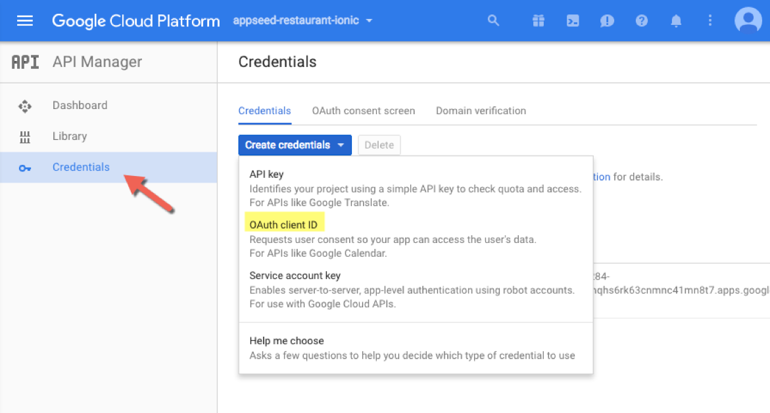770x413 pixels.
Task: Switch to the Credentials tab
Action: 265,111
